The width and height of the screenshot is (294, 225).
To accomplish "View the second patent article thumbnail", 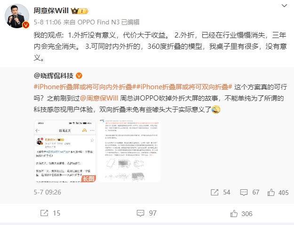I will (x=129, y=151).
